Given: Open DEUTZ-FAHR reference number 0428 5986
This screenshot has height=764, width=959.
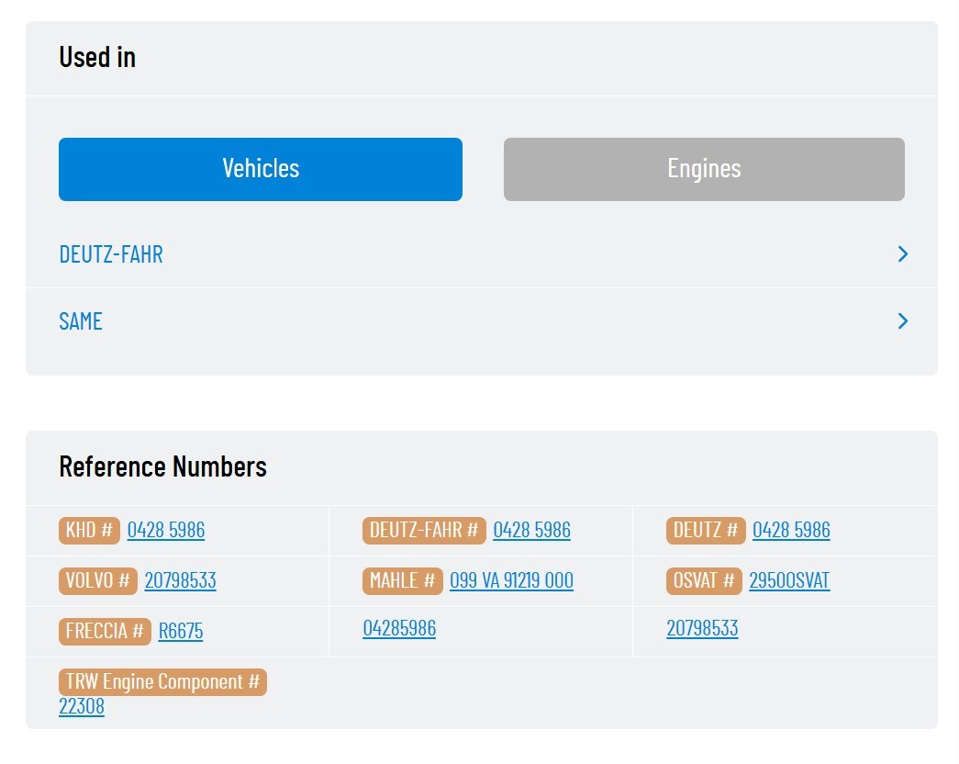Looking at the screenshot, I should click(531, 530).
